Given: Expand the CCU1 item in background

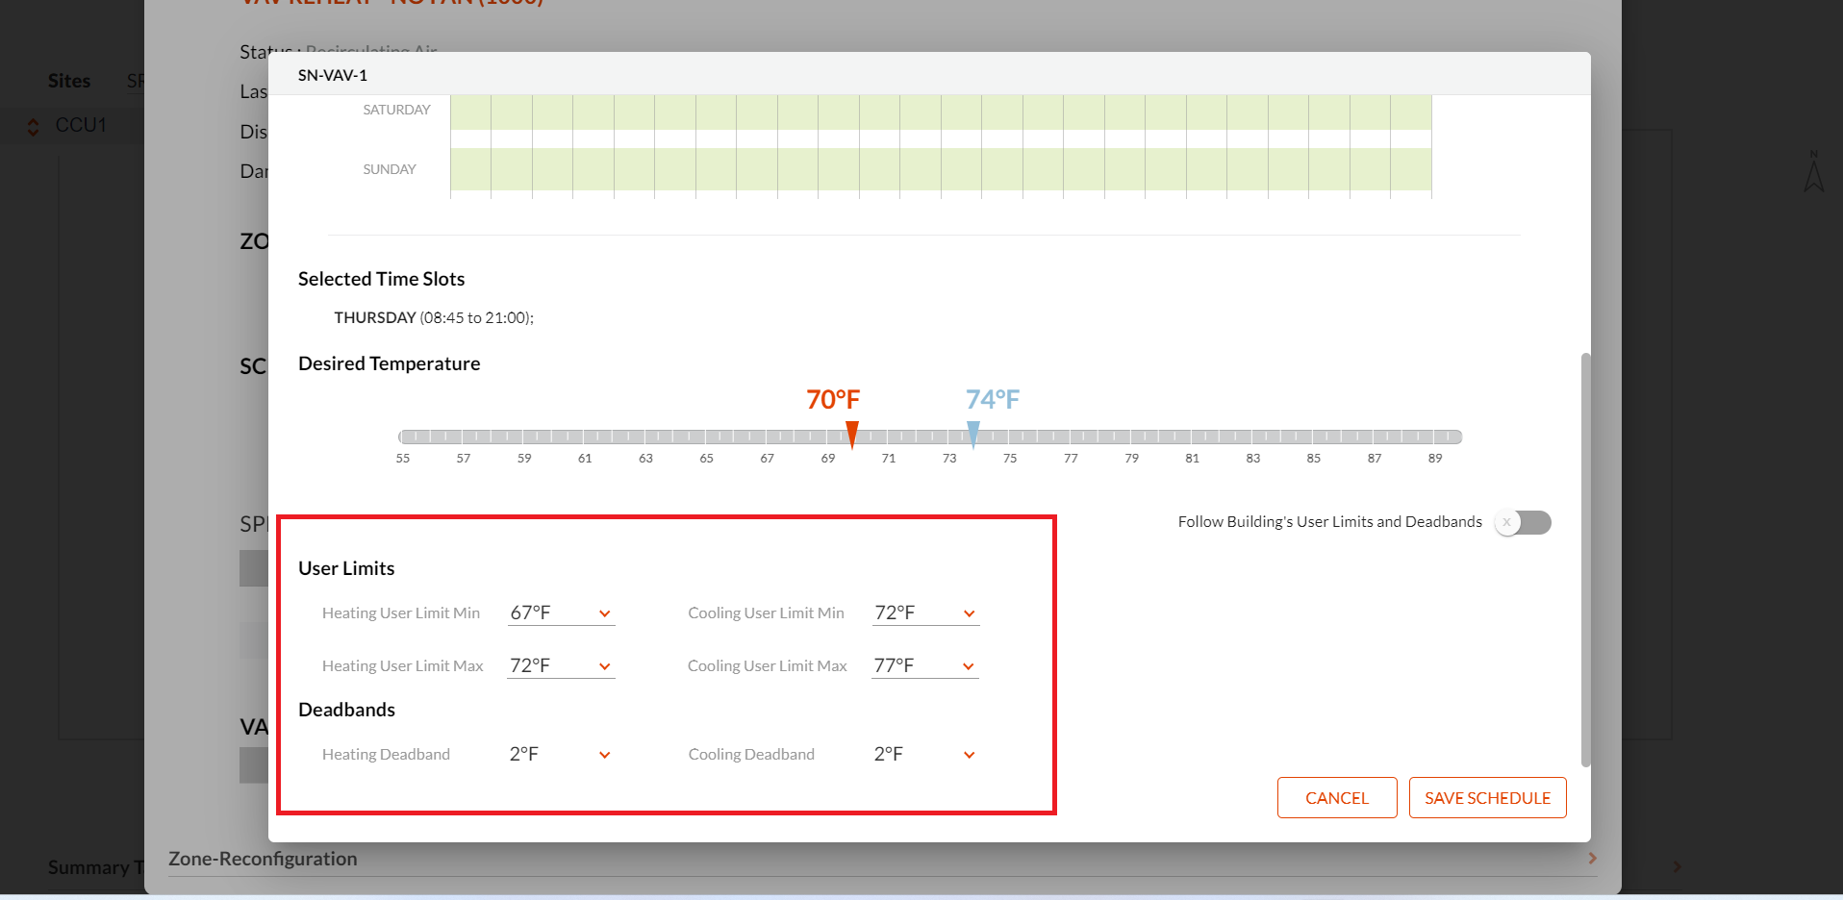Looking at the screenshot, I should point(33,126).
